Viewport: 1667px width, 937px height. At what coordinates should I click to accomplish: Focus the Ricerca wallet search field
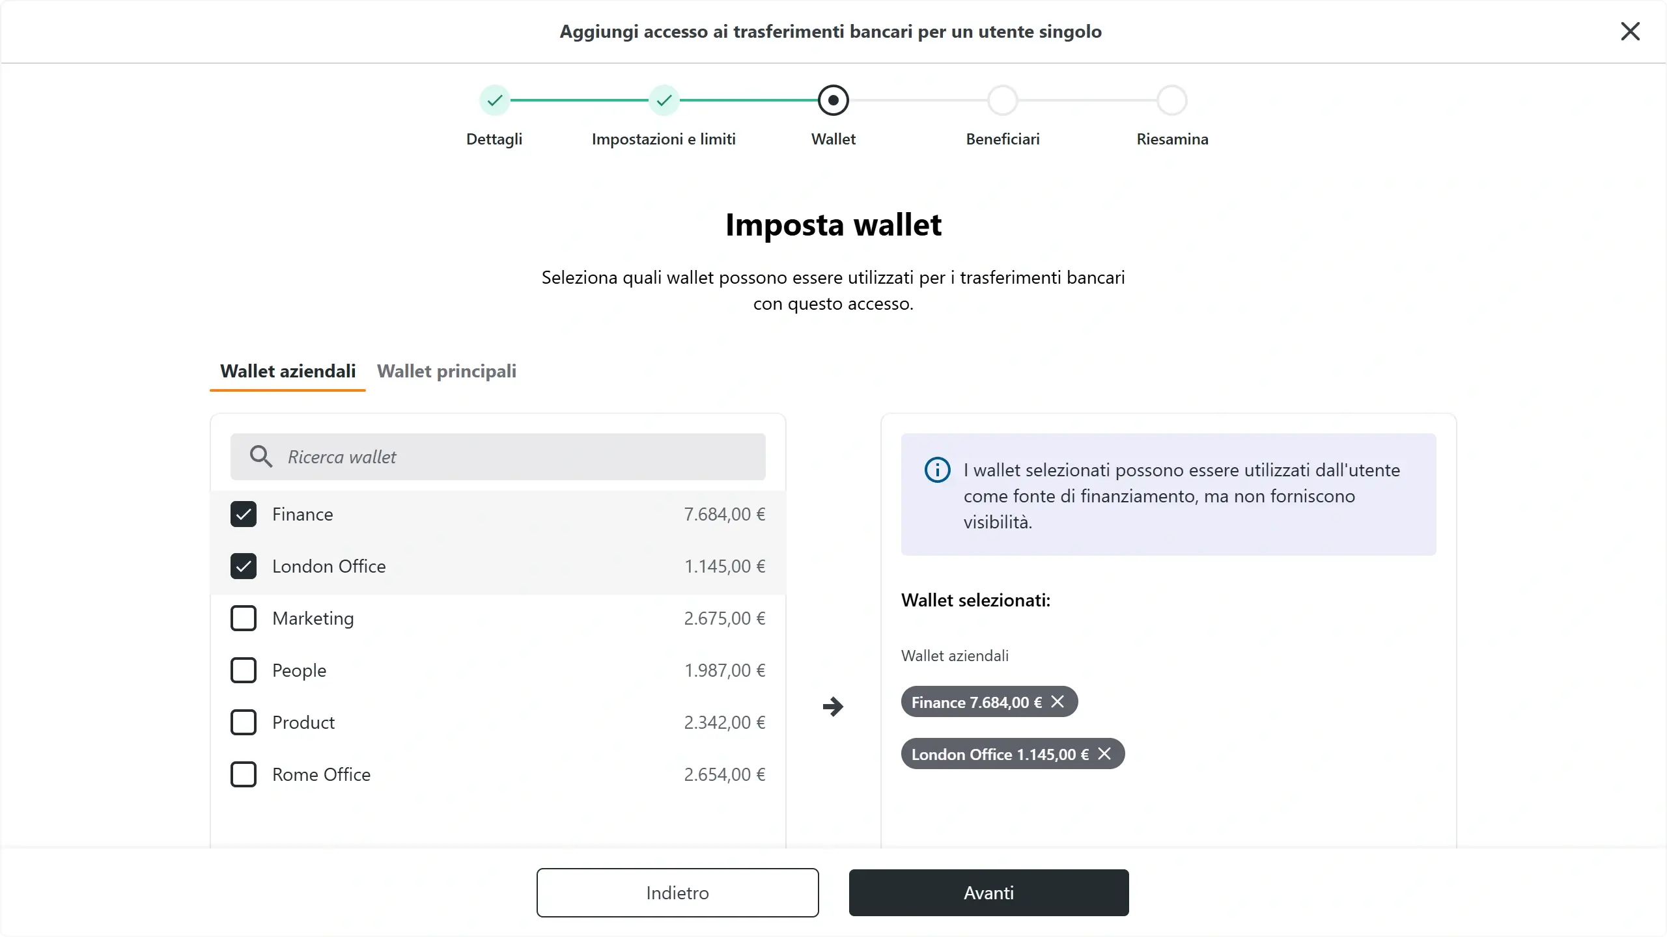click(x=498, y=457)
